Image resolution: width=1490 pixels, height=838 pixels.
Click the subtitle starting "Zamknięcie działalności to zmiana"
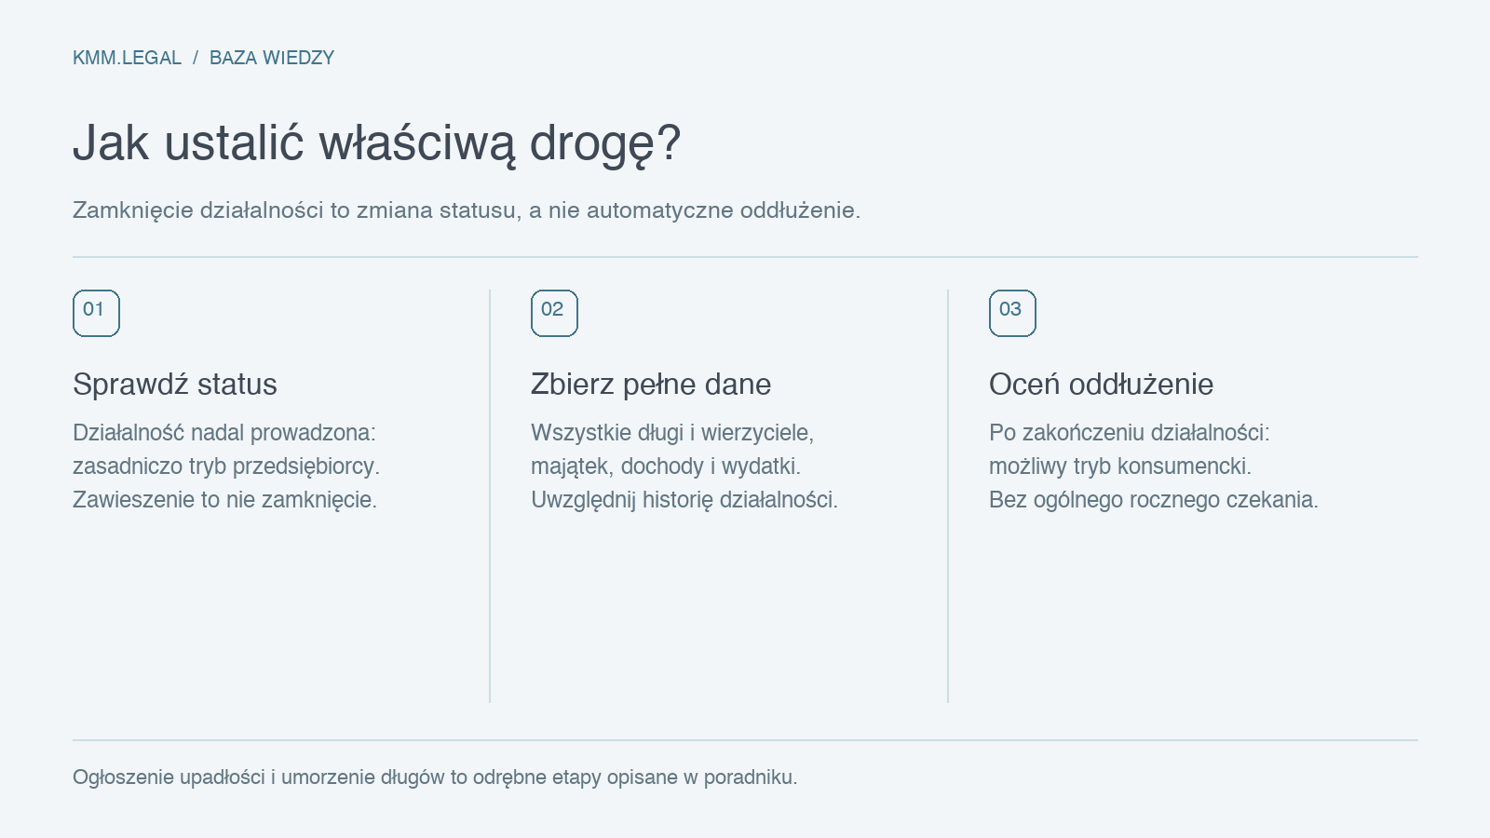click(x=467, y=210)
